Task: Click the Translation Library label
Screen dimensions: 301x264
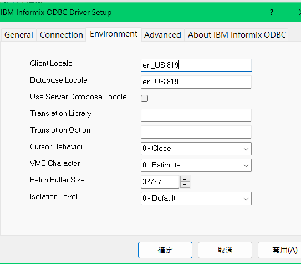Action: click(60, 113)
